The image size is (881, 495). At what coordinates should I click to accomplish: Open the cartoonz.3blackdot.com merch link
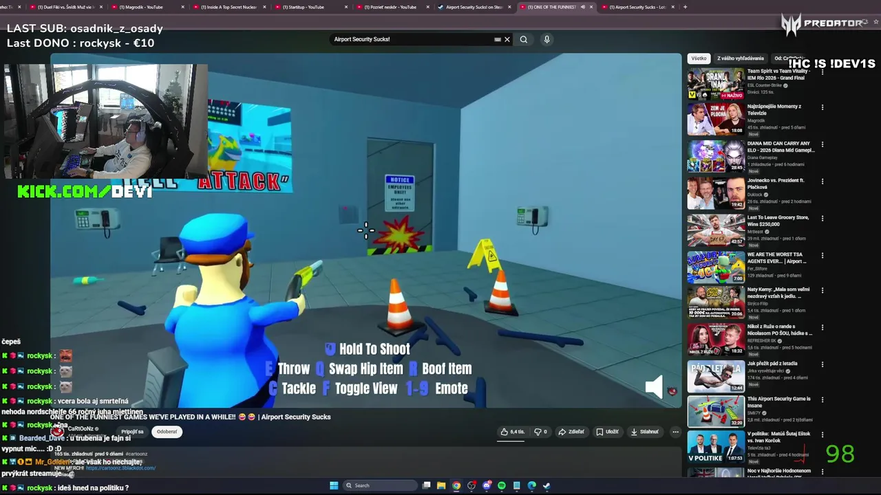[120, 468]
